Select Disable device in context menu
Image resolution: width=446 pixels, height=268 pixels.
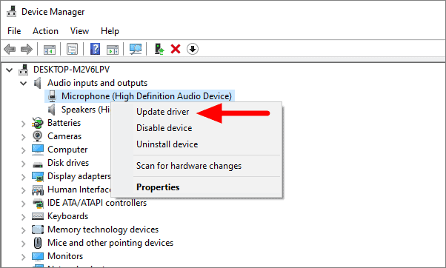(x=164, y=128)
